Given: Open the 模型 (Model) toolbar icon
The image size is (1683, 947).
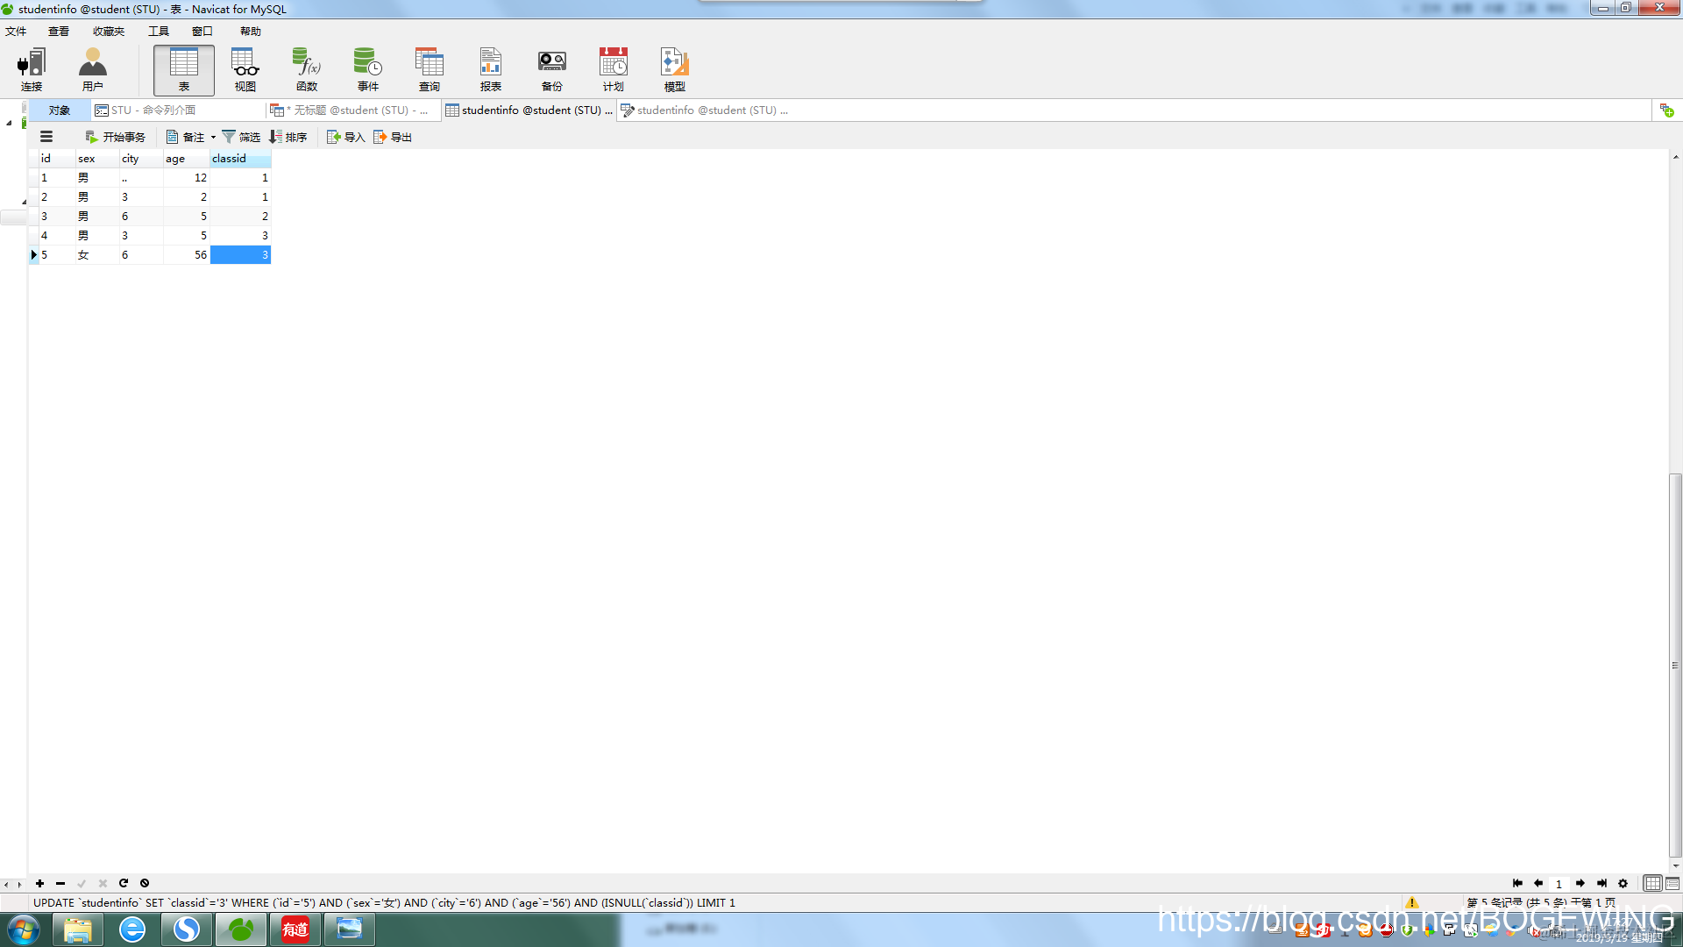Looking at the screenshot, I should click(x=674, y=70).
